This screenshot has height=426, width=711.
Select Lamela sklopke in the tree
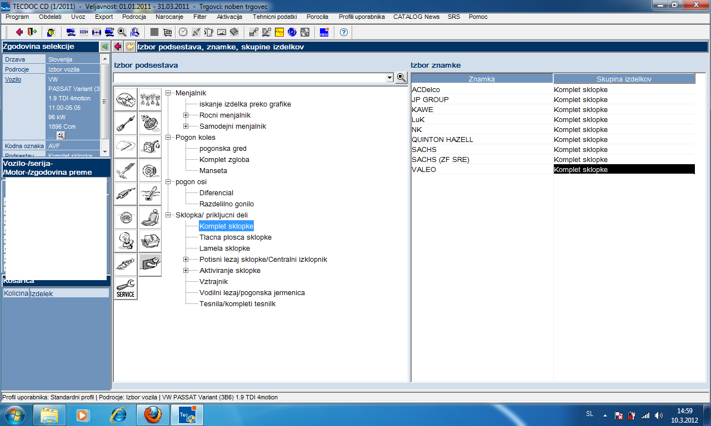coord(224,248)
